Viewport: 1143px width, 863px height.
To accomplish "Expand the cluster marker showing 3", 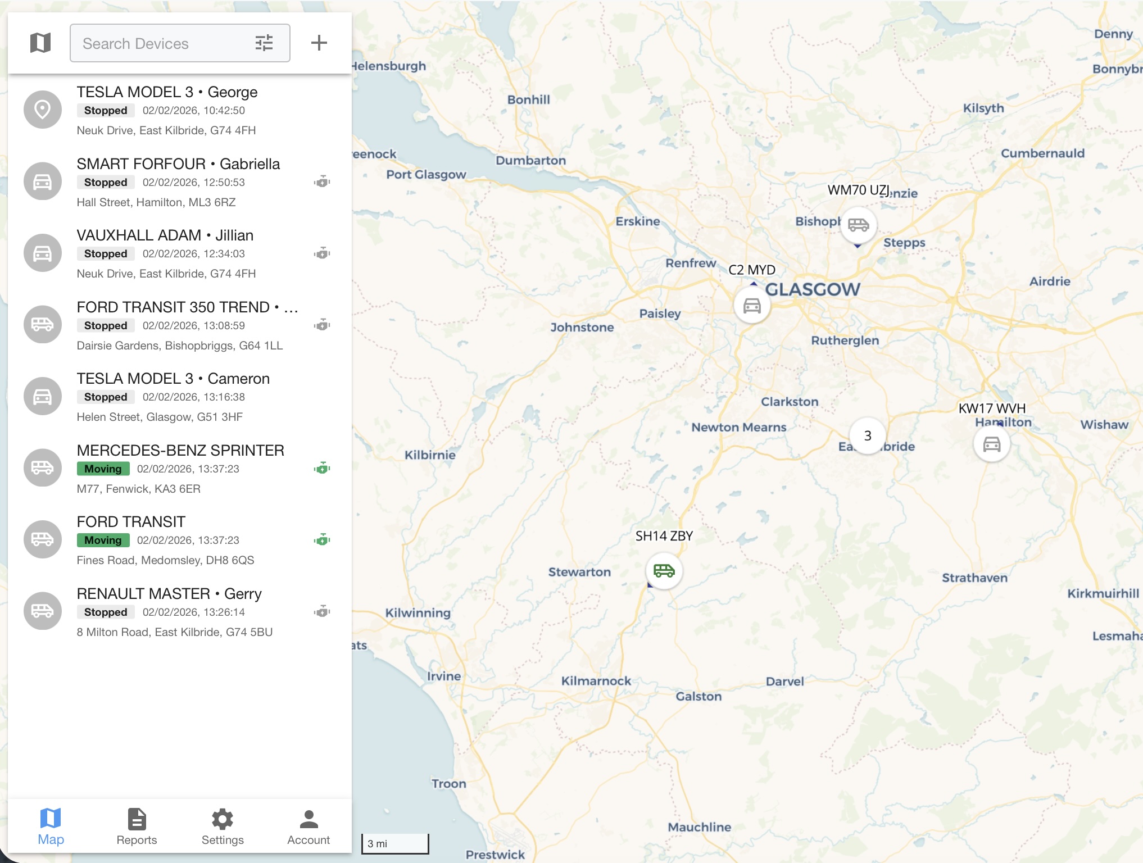I will [868, 435].
